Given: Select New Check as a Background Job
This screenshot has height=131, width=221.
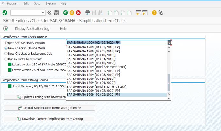Looking at the screenshot, I should point(6,54).
